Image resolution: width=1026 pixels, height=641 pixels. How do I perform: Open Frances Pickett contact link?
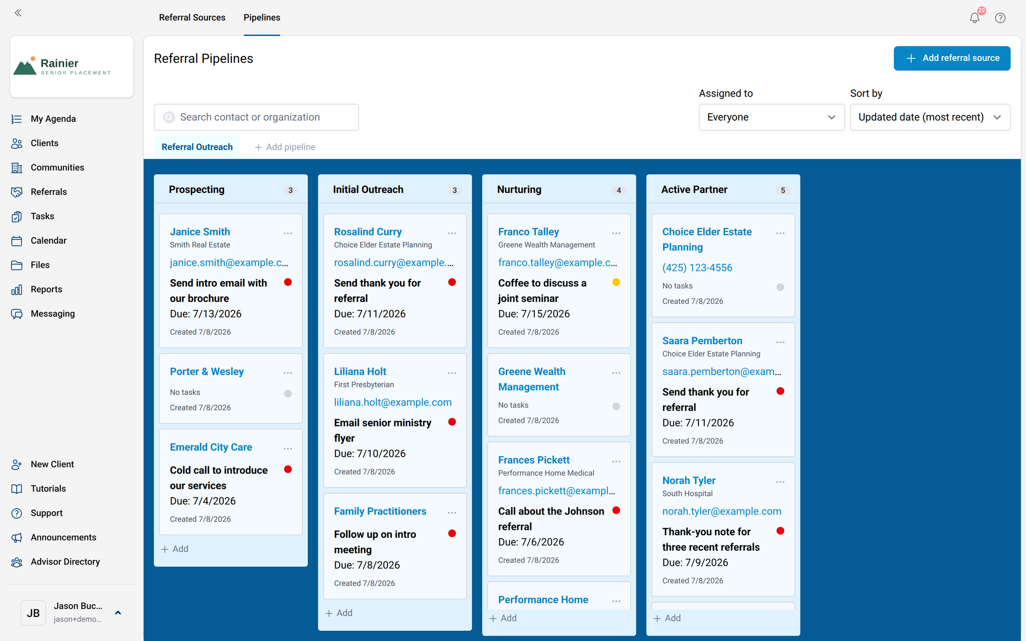pos(534,460)
